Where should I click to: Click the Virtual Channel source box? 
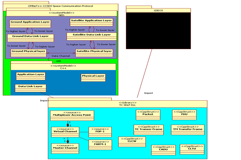[x=65, y=132]
